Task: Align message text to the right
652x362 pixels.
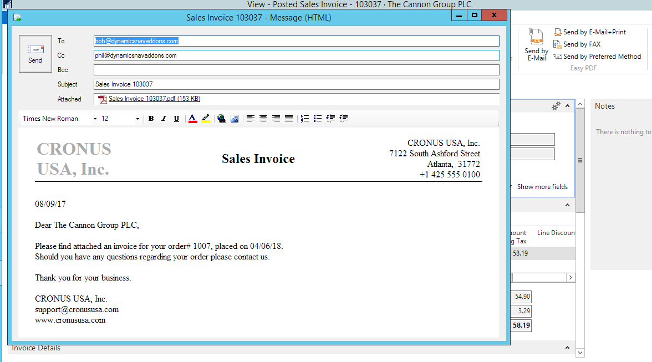Action: pos(276,119)
